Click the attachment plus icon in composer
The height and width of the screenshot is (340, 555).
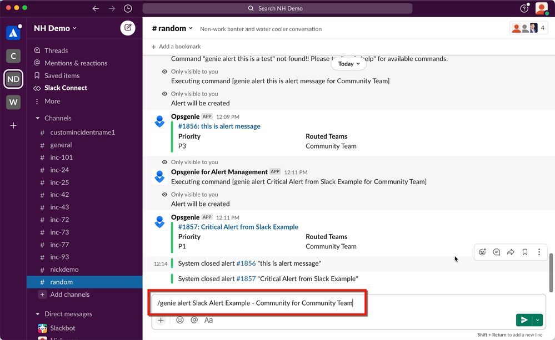point(161,320)
